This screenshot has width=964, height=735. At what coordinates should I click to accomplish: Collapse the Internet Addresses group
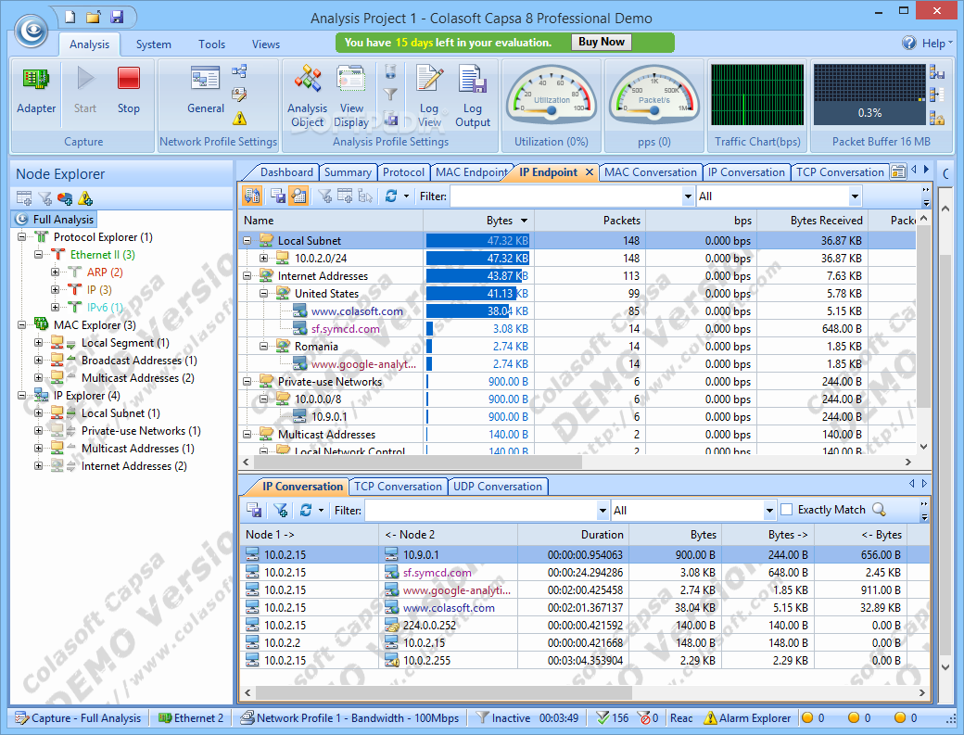(x=247, y=276)
